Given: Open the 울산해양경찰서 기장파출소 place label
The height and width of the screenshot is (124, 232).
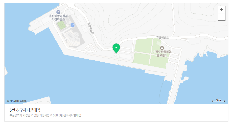Looking at the screenshot, I should (58, 18).
